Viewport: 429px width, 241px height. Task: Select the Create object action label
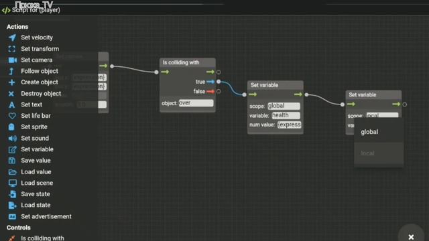click(40, 82)
